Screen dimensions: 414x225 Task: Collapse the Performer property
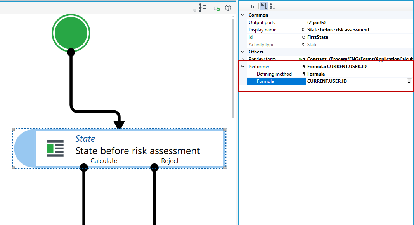click(x=243, y=67)
